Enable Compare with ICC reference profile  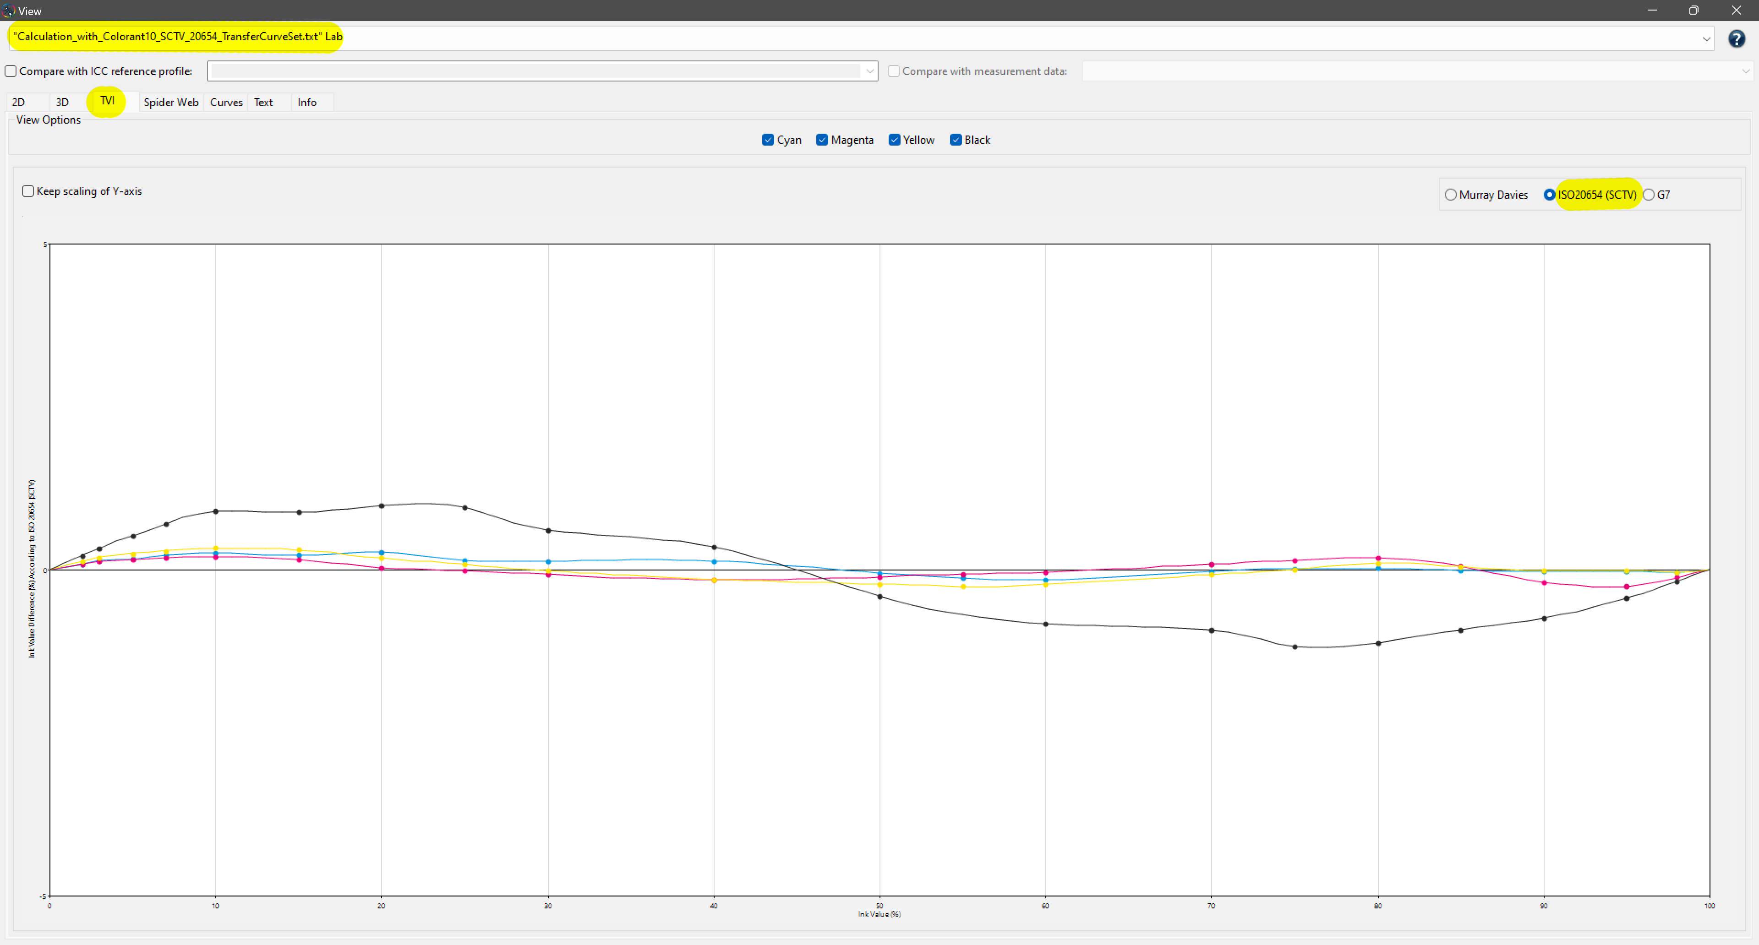(x=11, y=71)
